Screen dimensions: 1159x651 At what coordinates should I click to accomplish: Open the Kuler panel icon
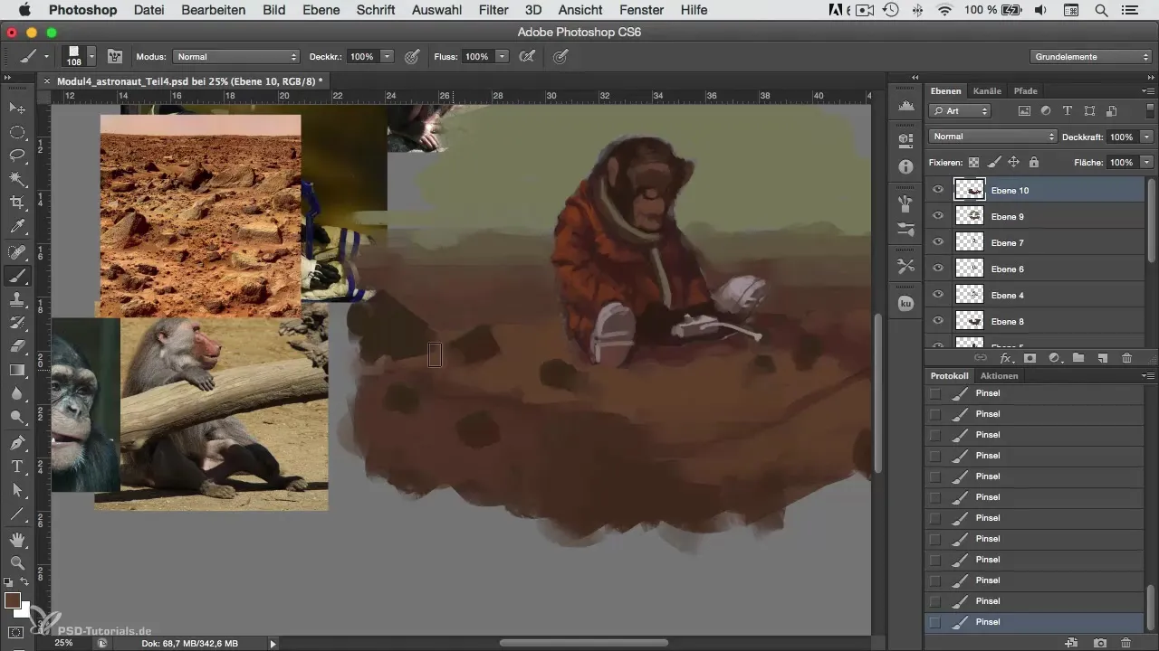(905, 304)
